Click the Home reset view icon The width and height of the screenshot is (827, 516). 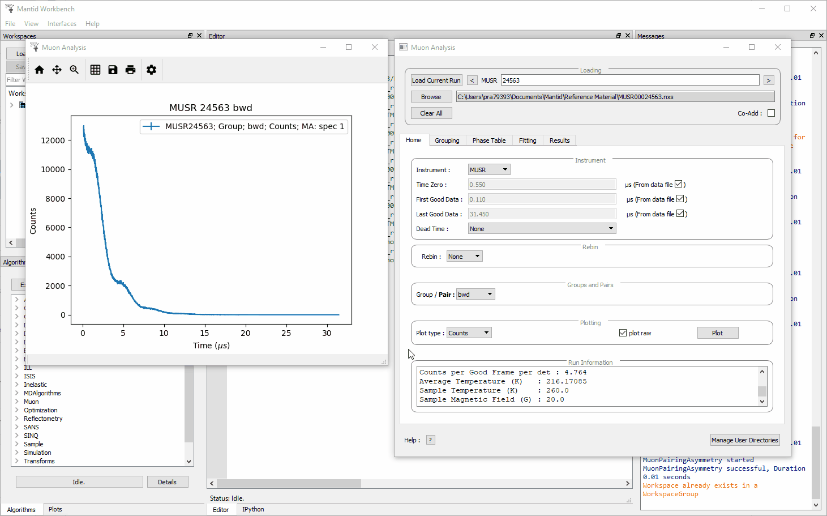tap(39, 70)
